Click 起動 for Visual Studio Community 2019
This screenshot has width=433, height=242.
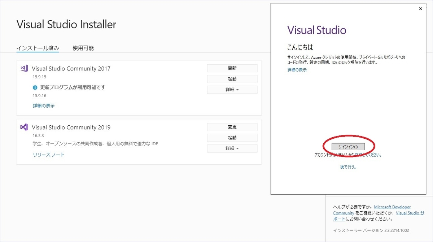pos(232,138)
